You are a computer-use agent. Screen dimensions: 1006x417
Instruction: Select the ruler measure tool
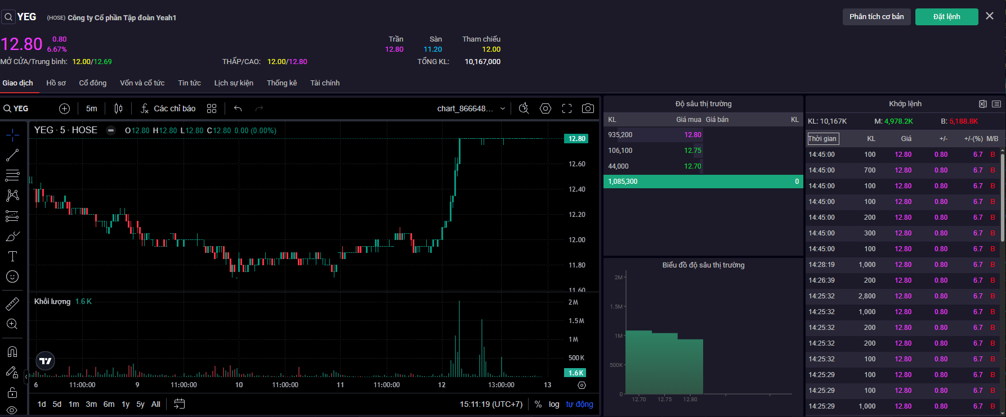12,304
